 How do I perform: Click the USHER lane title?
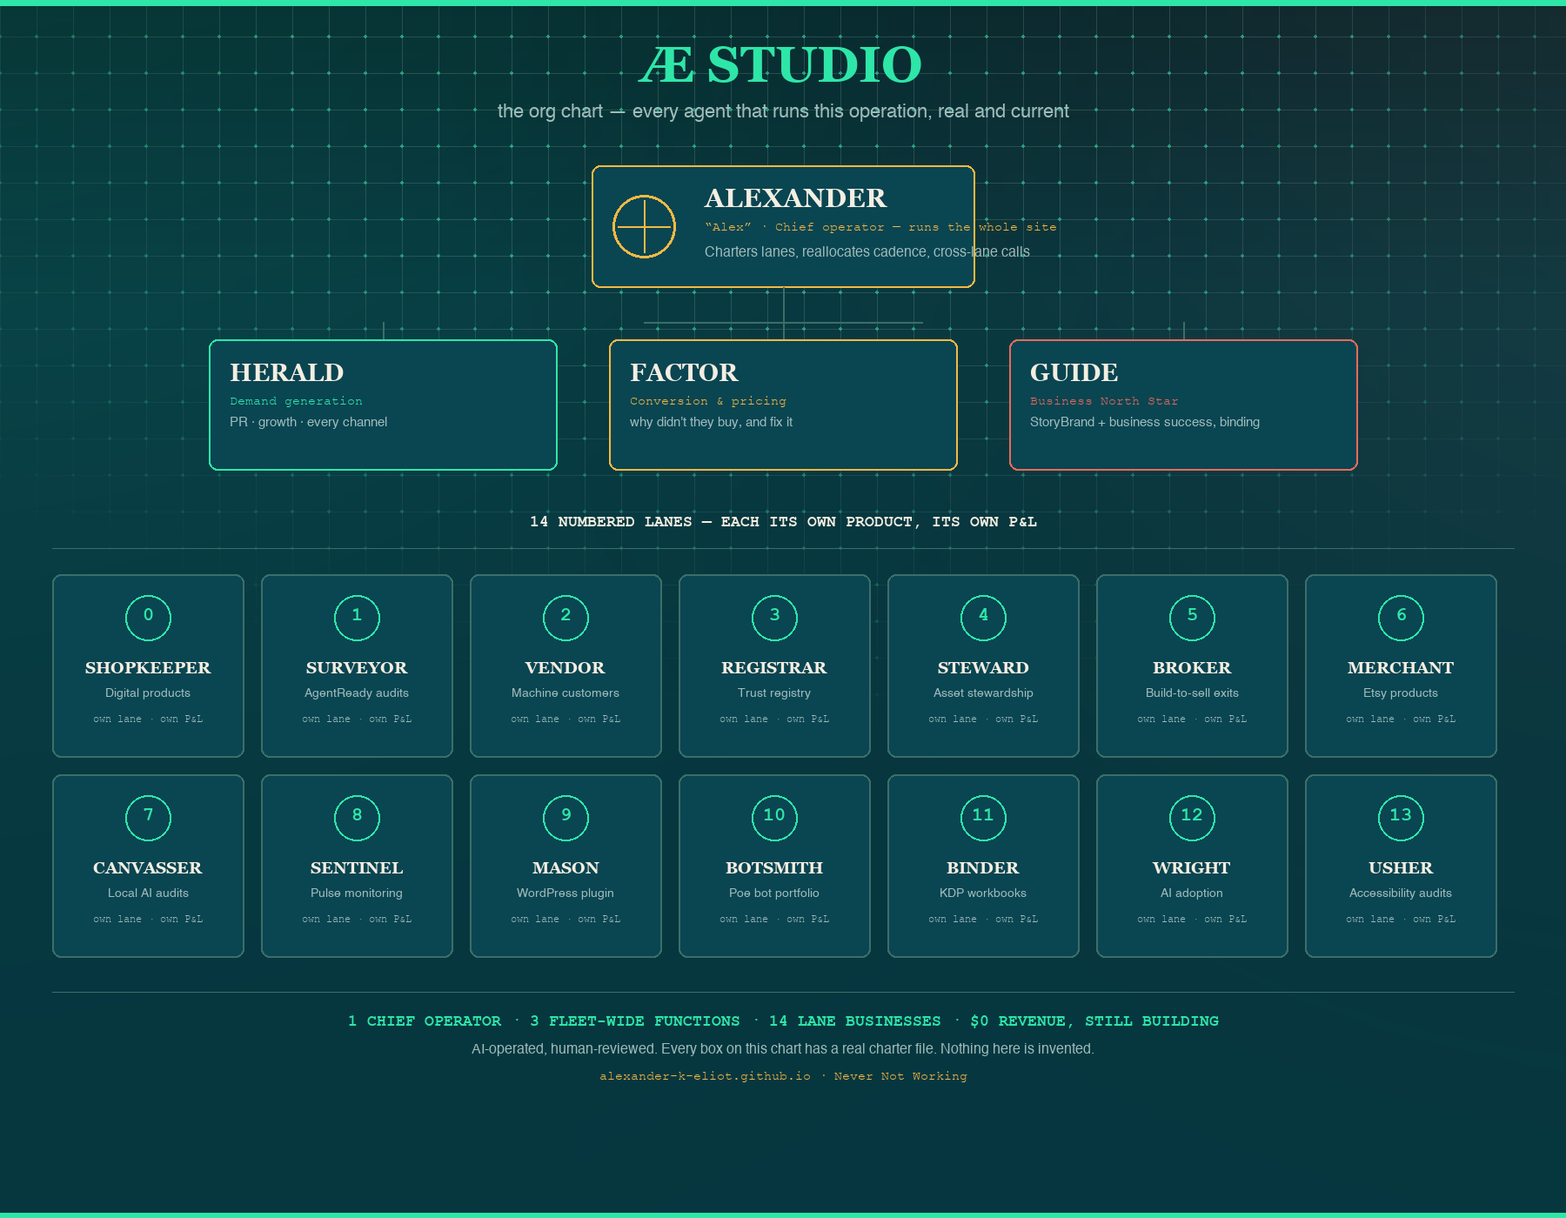click(1401, 867)
